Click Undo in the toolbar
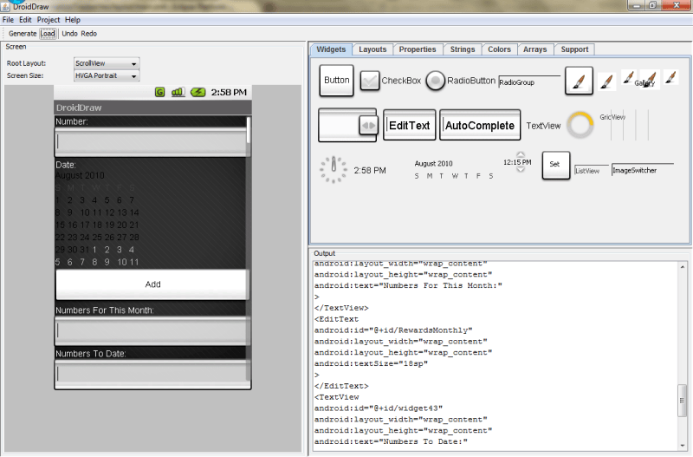Image resolution: width=693 pixels, height=457 pixels. pos(69,34)
